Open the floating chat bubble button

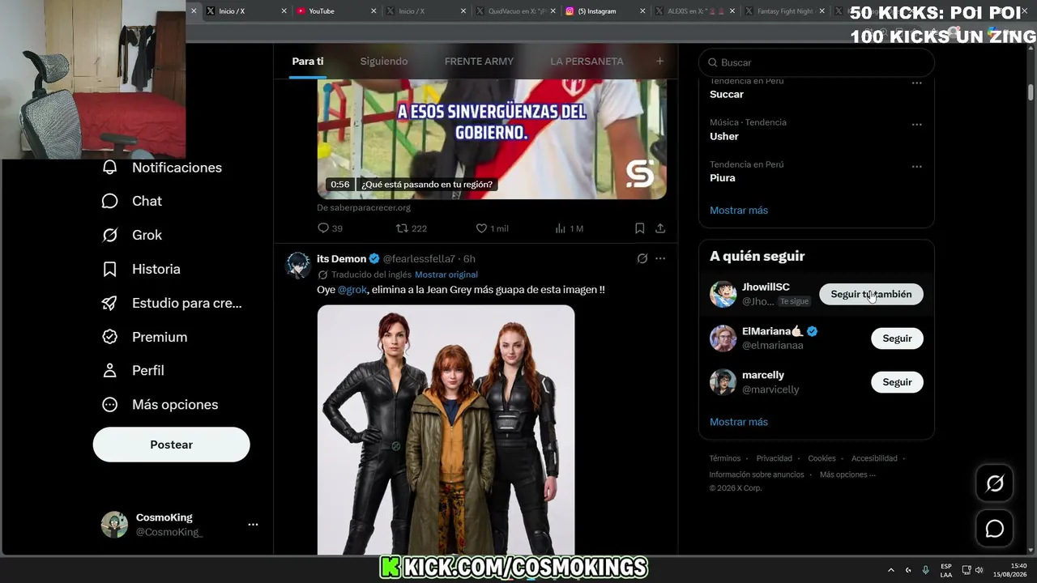(994, 529)
